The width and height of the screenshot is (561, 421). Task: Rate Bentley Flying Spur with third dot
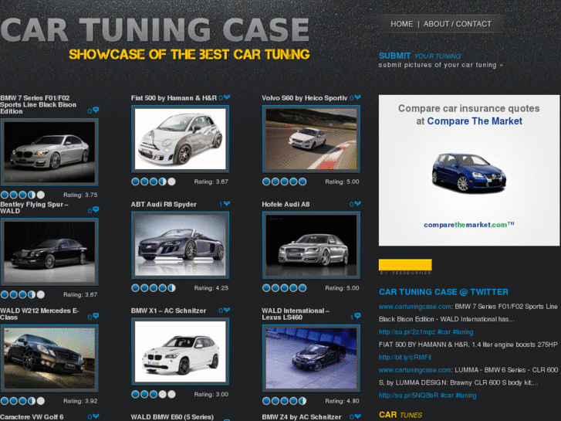coord(22,294)
